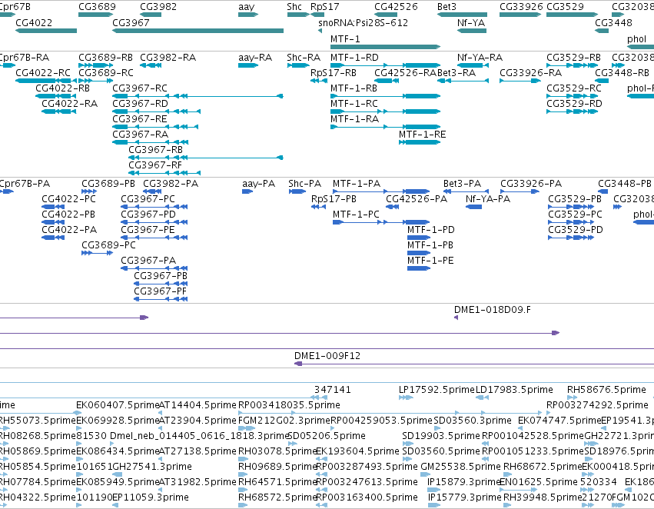654x509 pixels.
Task: Click transcript CG3967-RE
Action: 140,119
